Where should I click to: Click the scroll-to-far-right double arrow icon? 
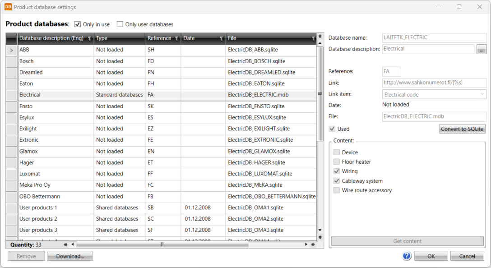pos(312,245)
